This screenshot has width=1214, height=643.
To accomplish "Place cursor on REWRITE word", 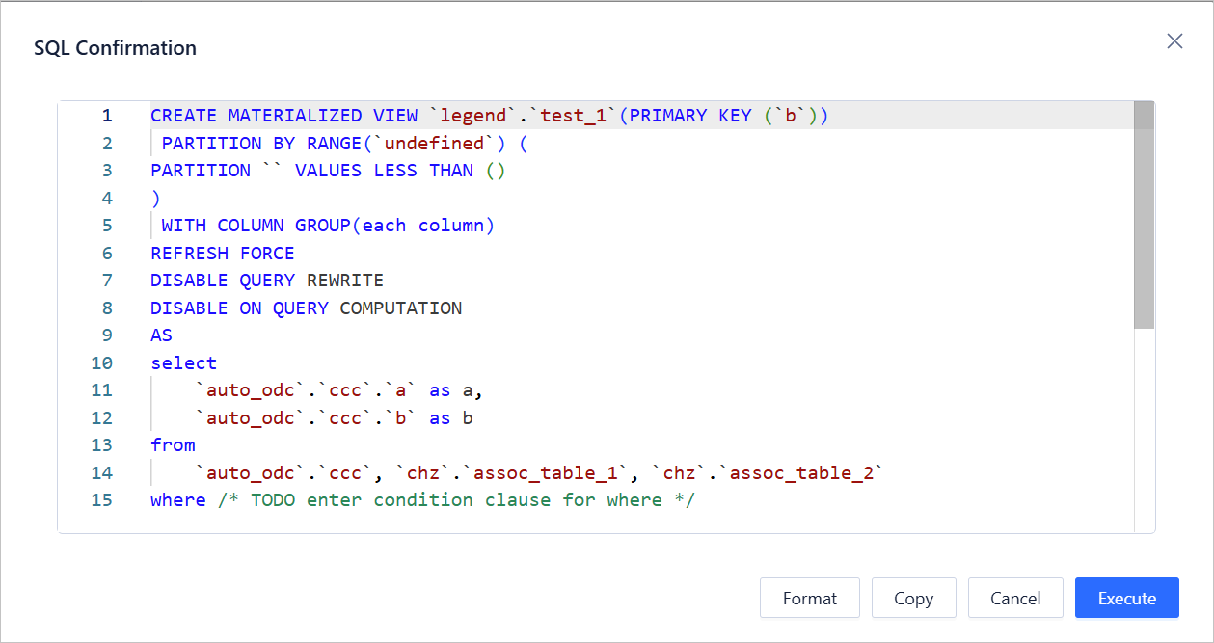I will click(x=345, y=281).
